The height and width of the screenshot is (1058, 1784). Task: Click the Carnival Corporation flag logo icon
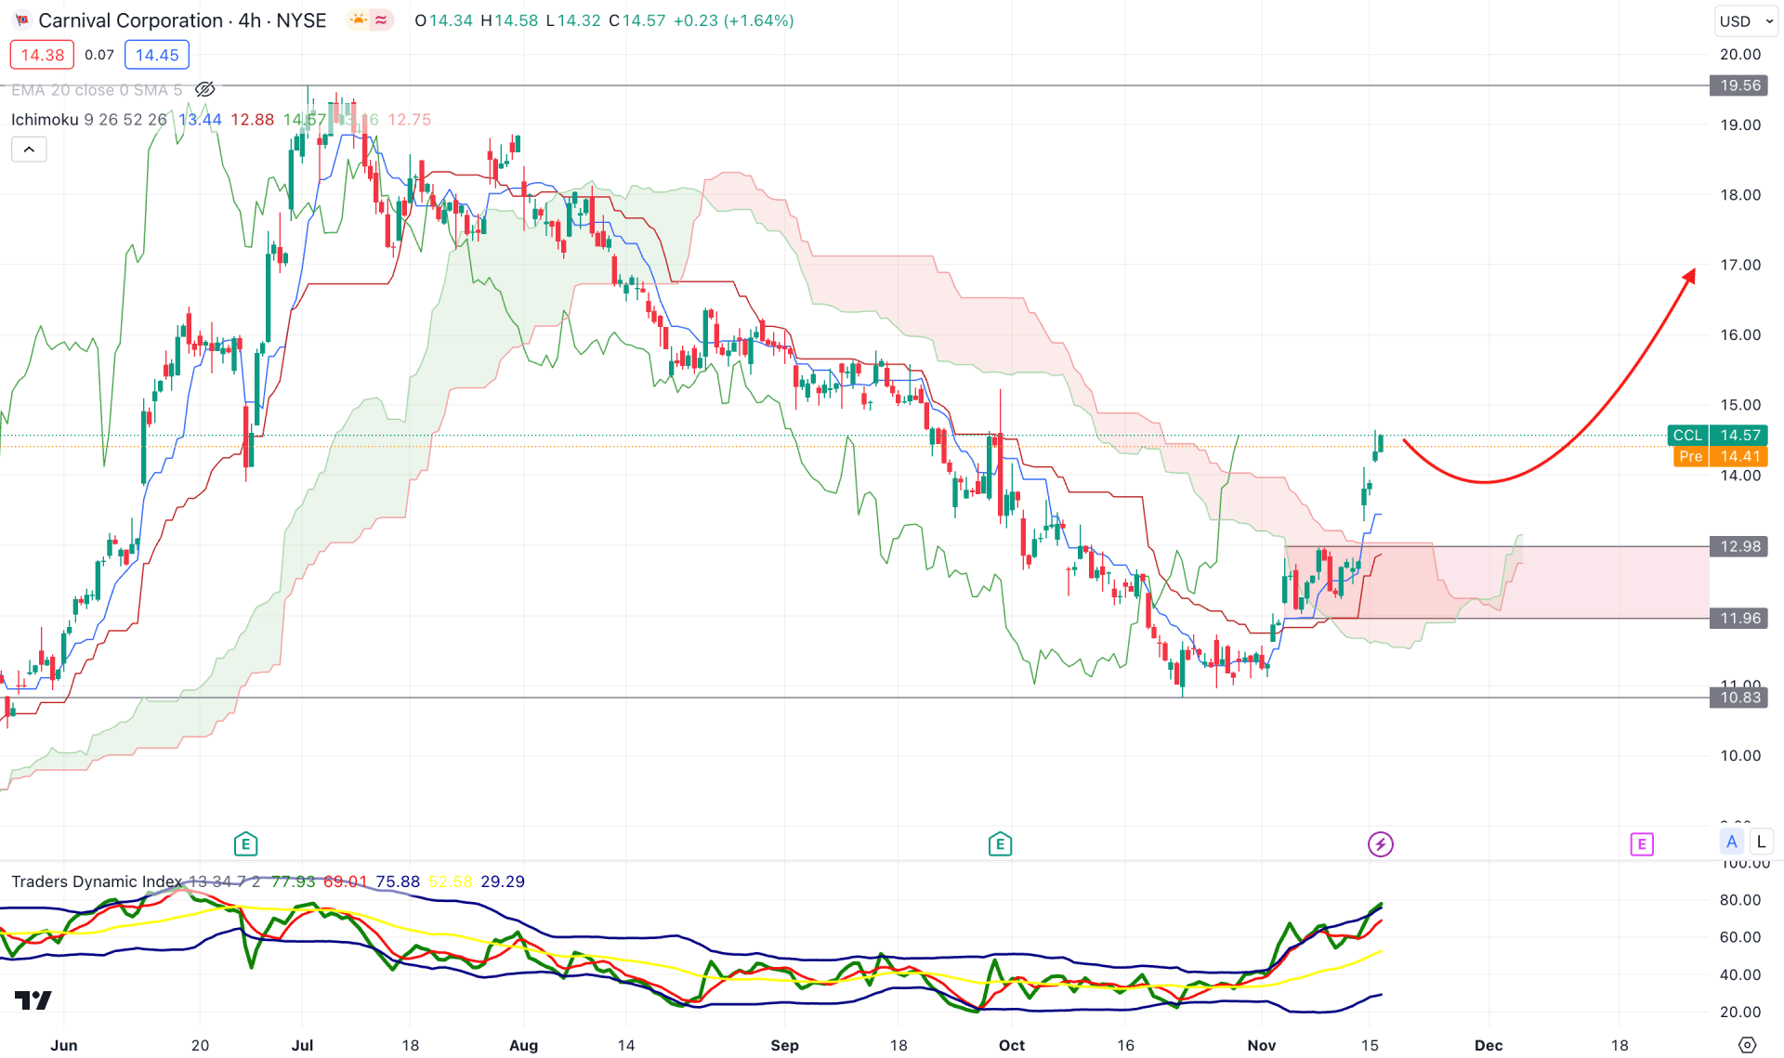tap(22, 20)
